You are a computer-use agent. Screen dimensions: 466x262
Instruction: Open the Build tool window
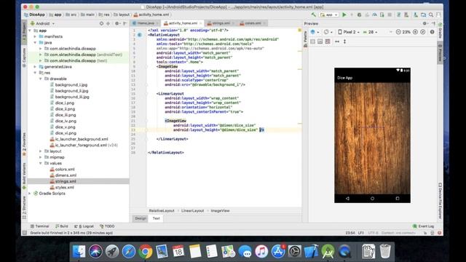pos(62,226)
